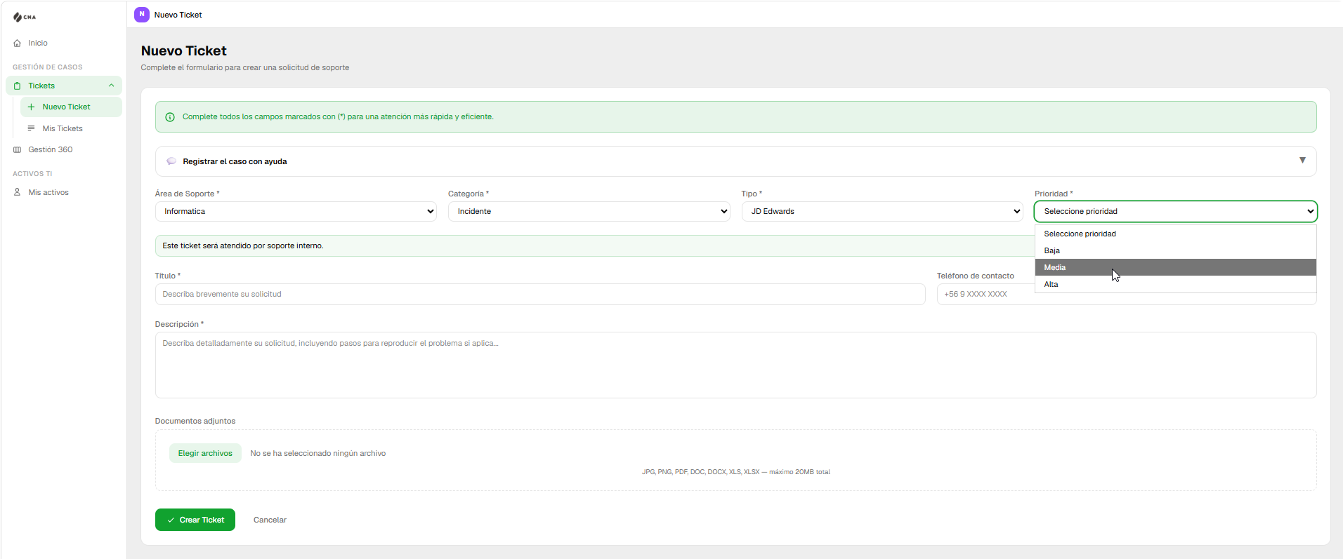Click the person icon beside Mis activos
This screenshot has height=559, width=1343.
(18, 192)
